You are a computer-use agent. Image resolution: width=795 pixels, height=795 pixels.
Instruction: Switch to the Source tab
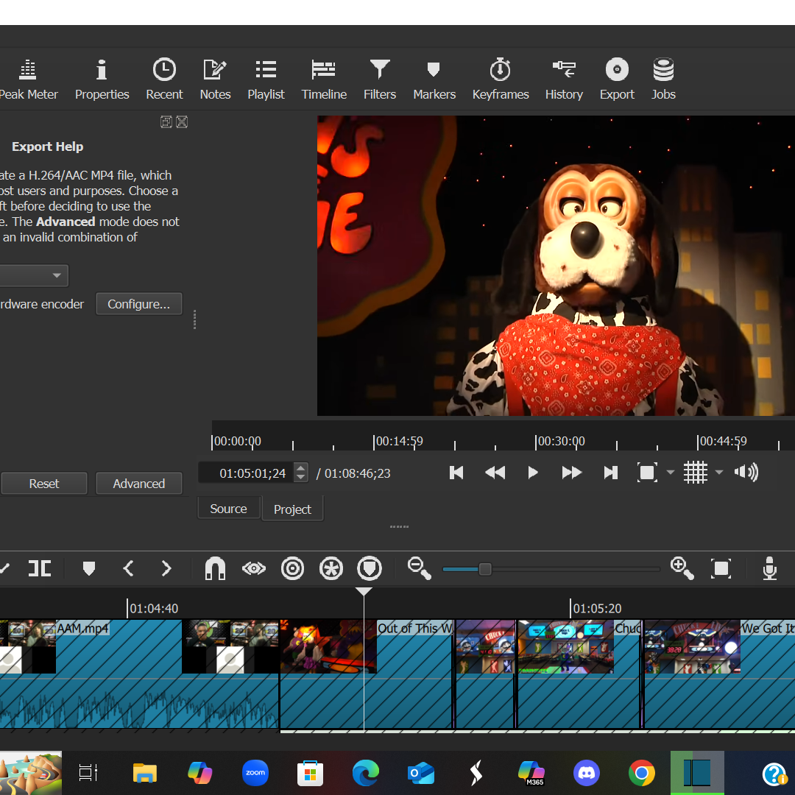pyautogui.click(x=228, y=509)
